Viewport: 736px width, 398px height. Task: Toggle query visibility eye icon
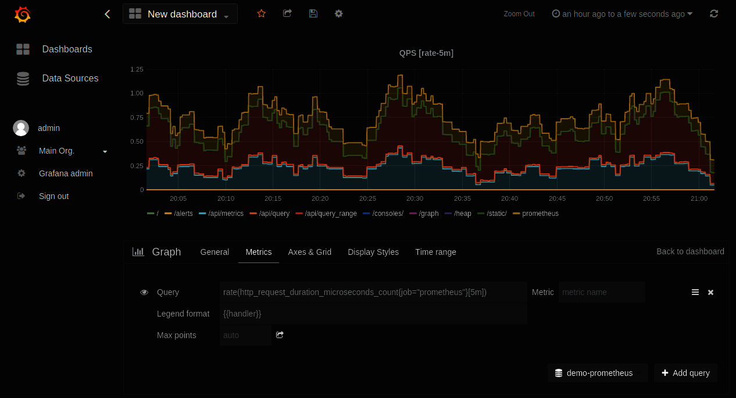(144, 292)
